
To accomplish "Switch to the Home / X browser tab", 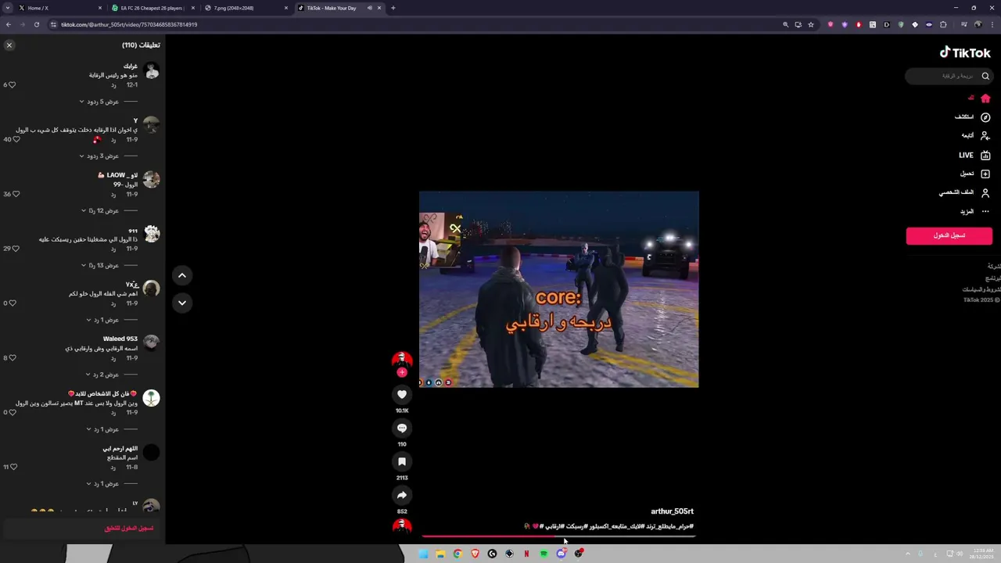I will coord(59,8).
